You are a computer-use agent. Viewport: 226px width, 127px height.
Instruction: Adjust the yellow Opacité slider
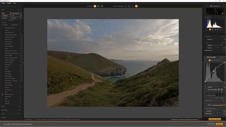(218, 105)
